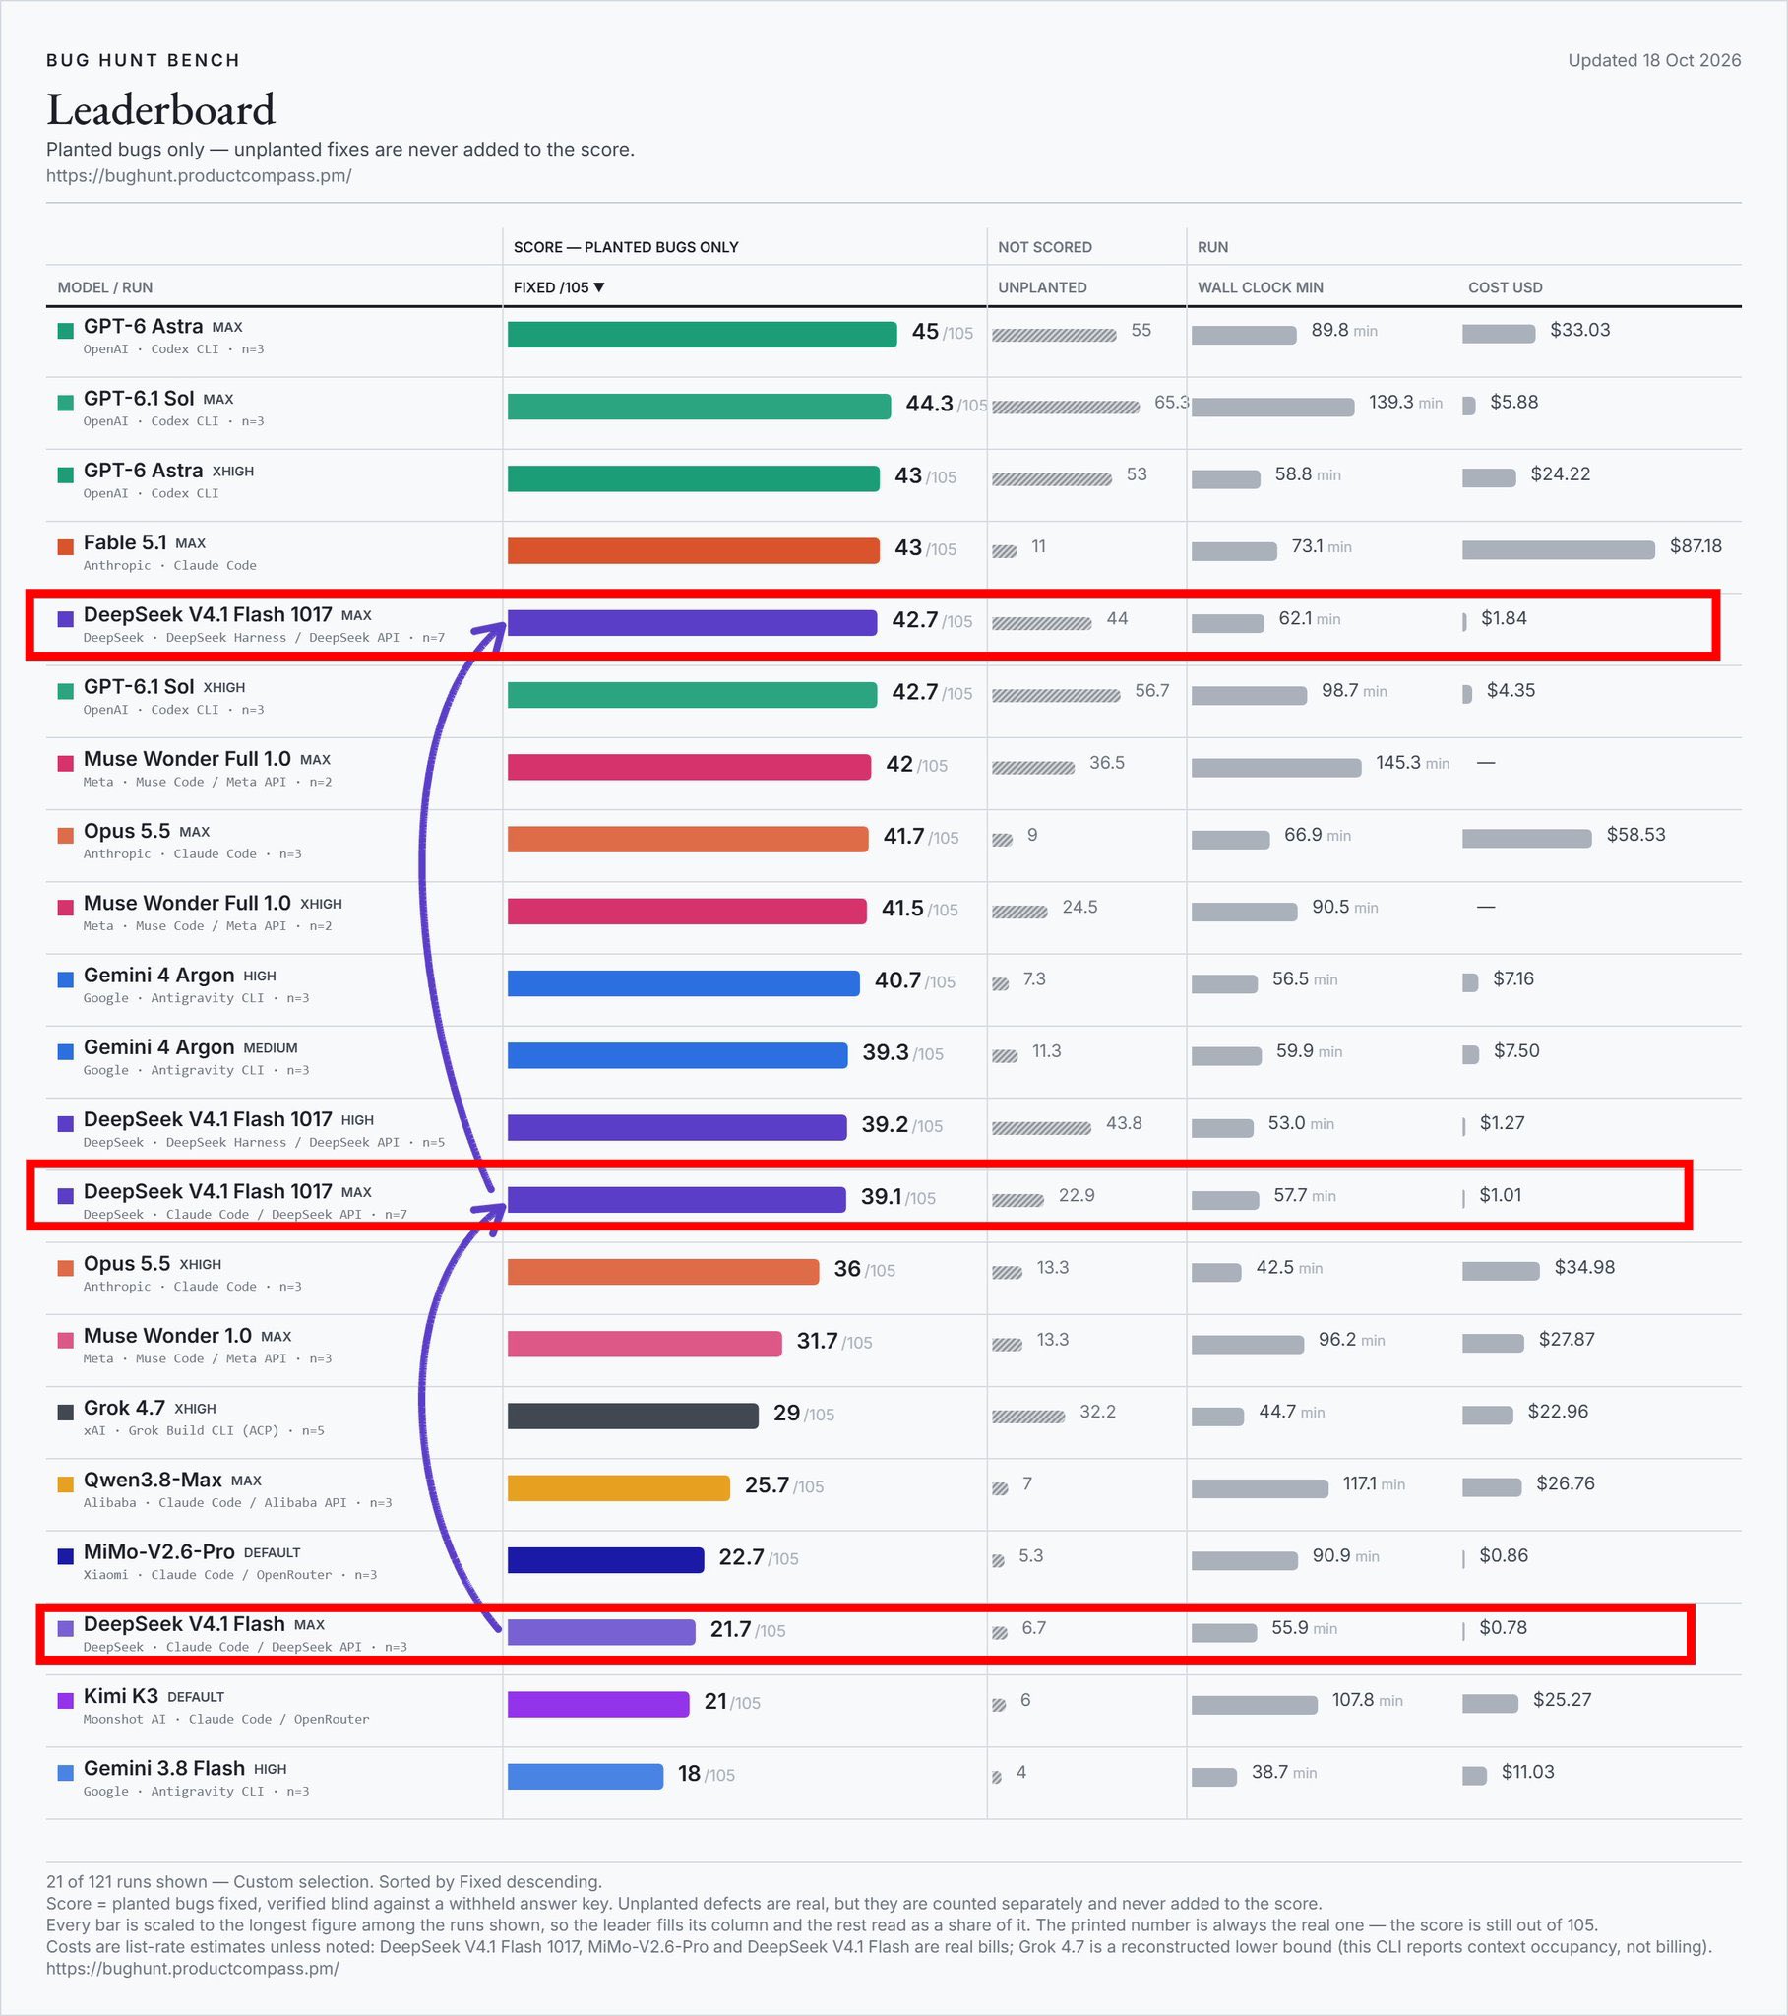Click the Opus 5.5 MAX cost $58.53
This screenshot has width=1788, height=2016.
pyautogui.click(x=1635, y=835)
